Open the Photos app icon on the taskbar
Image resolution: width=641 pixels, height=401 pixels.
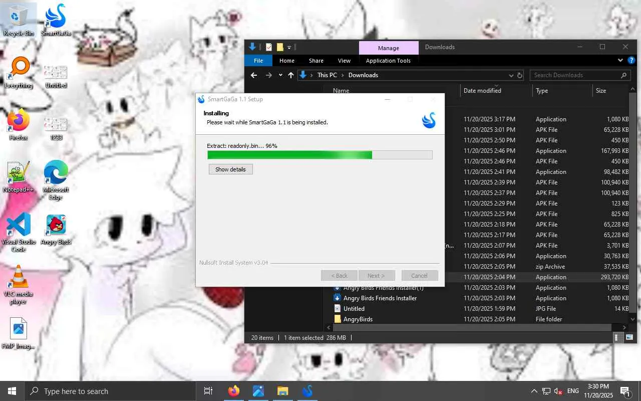pyautogui.click(x=258, y=391)
